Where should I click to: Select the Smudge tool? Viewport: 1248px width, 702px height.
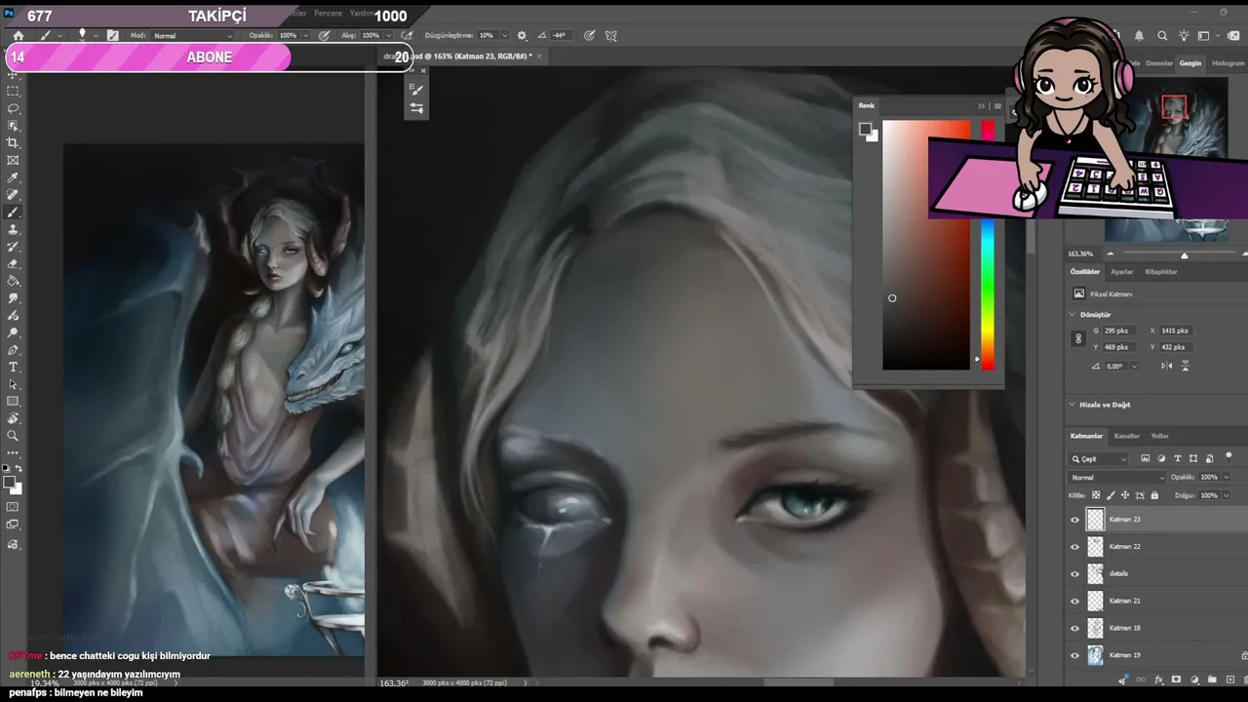click(13, 299)
